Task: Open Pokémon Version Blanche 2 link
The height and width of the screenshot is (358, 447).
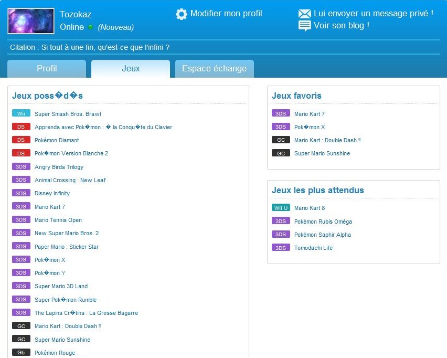Action: 71,153
